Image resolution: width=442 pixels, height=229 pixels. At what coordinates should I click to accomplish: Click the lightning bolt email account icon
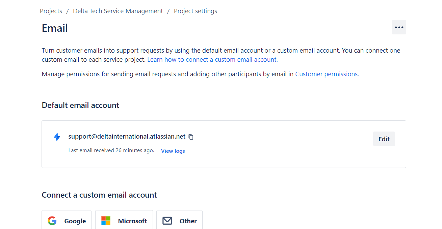click(57, 137)
